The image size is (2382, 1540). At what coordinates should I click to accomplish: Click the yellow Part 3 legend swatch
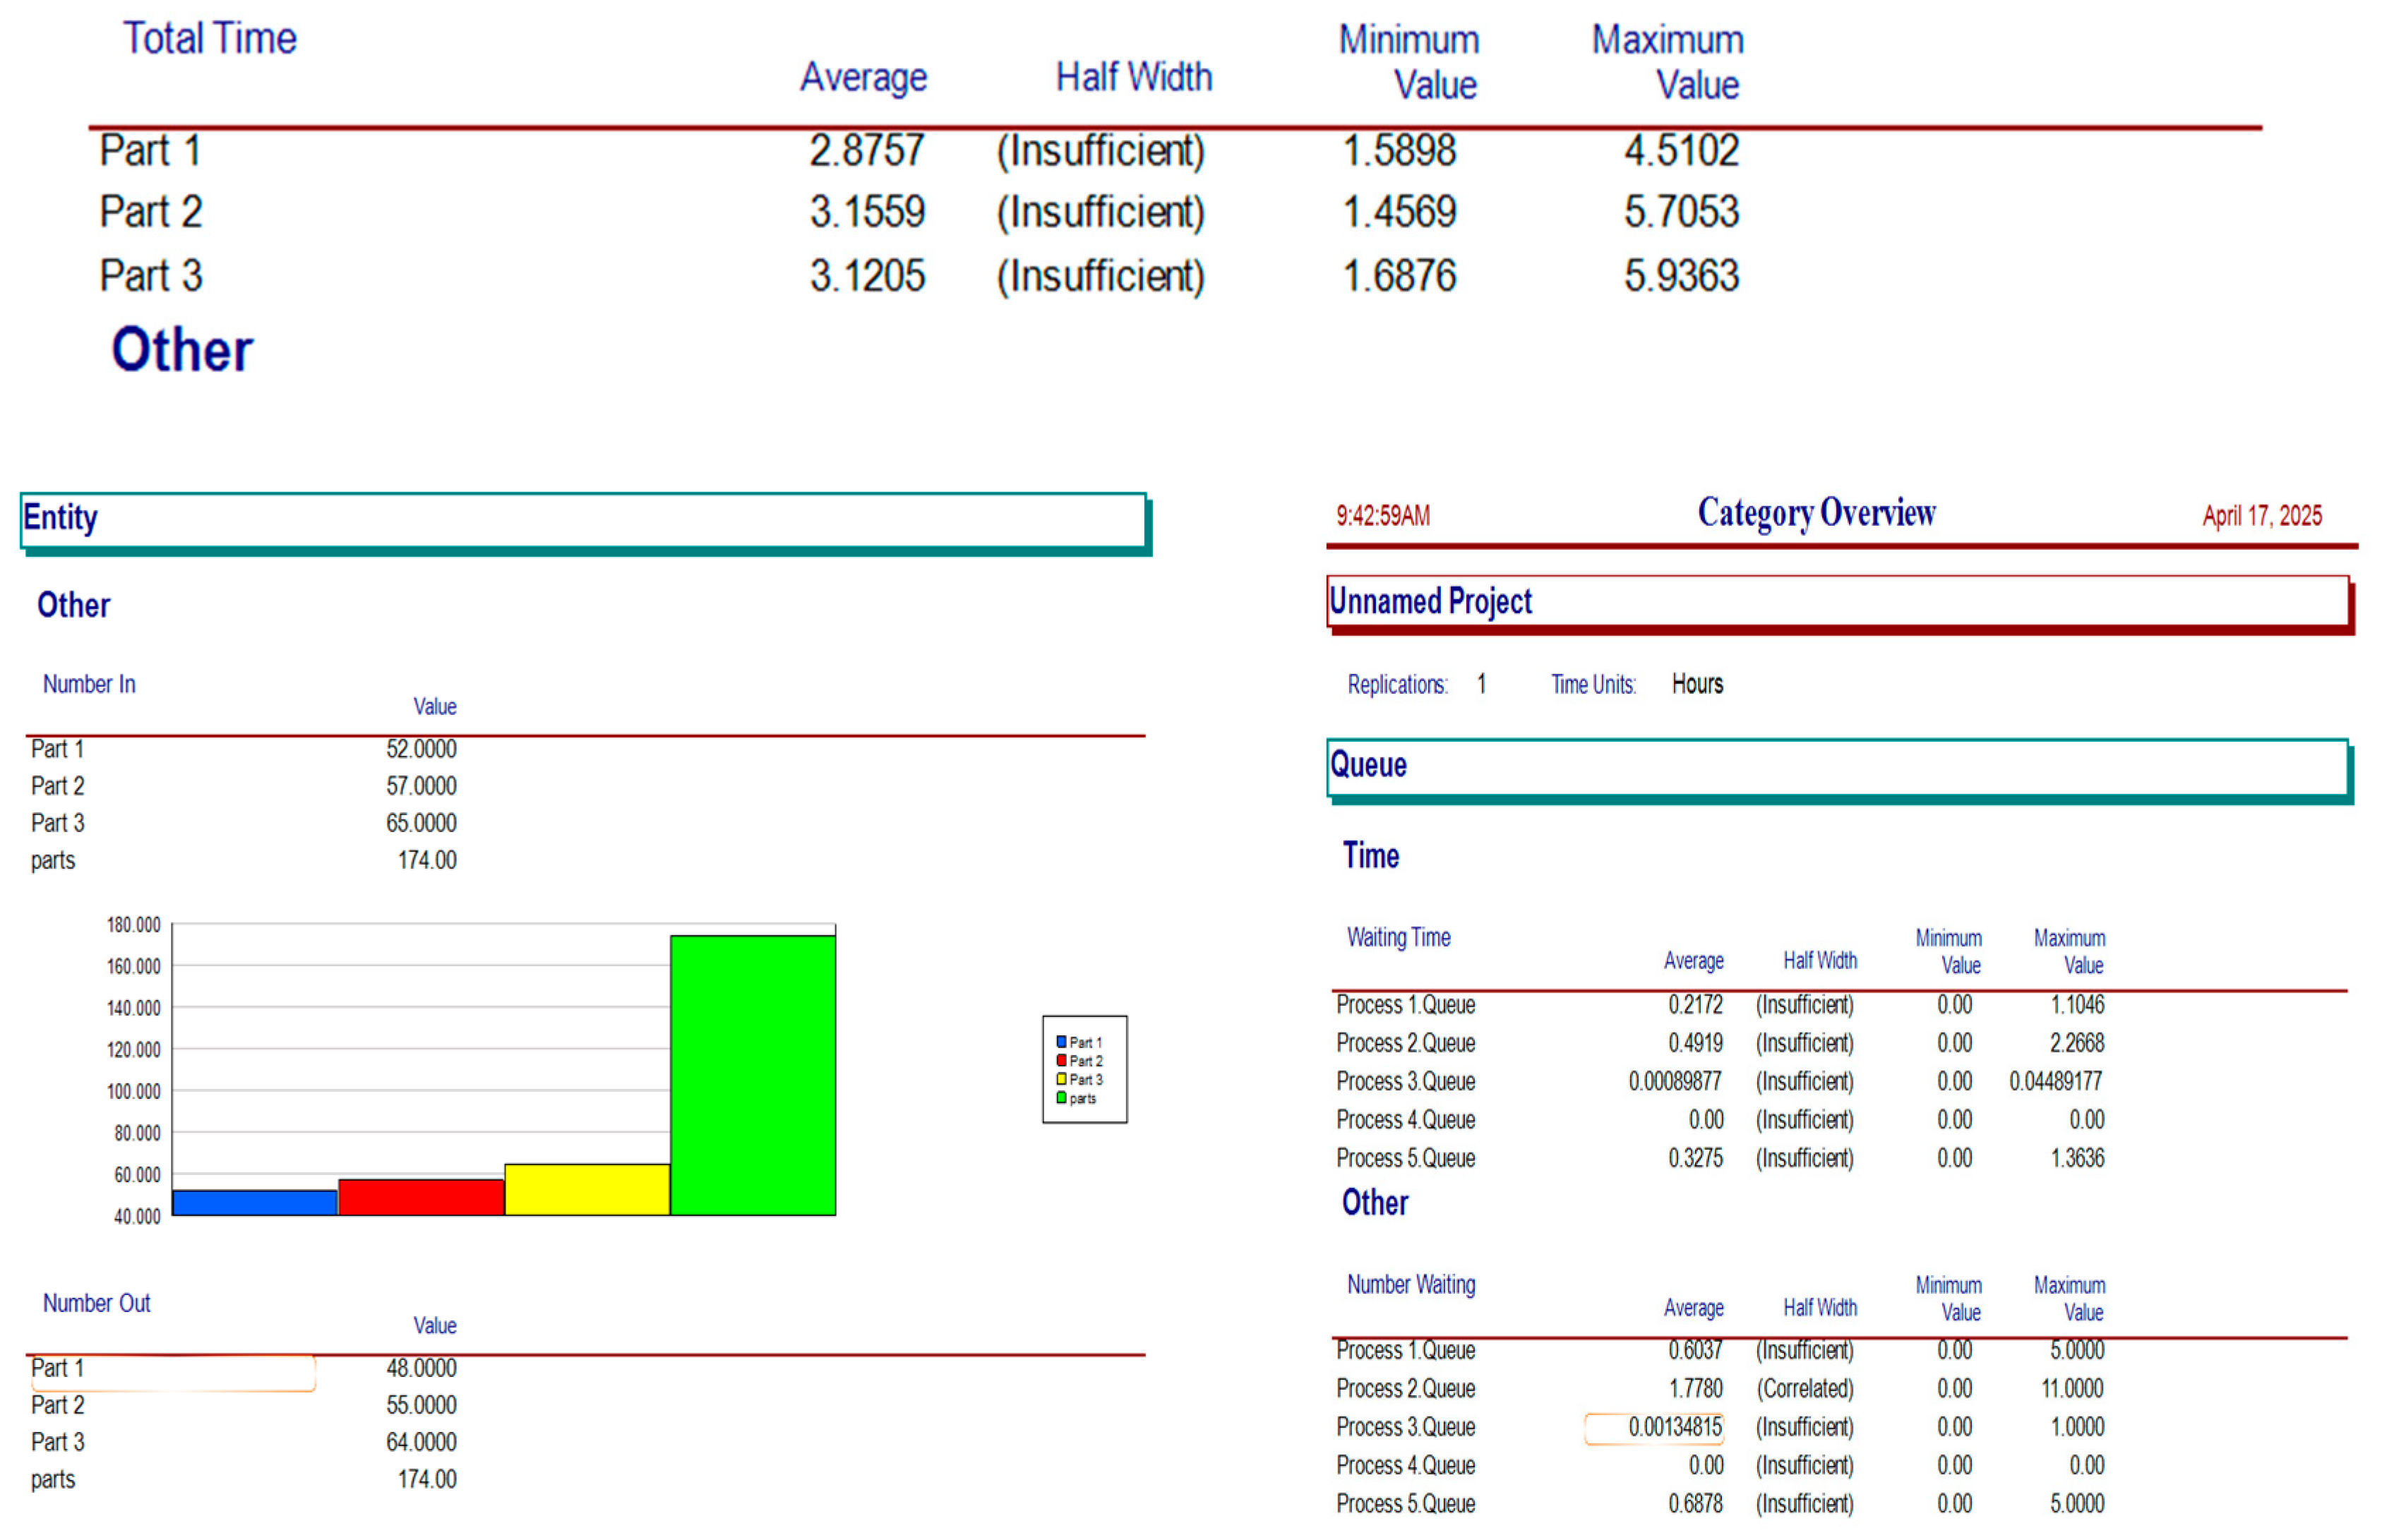tap(1061, 1078)
